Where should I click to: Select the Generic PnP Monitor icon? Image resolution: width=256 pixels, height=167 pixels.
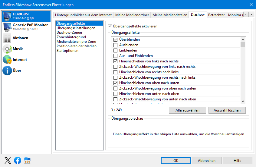pos(7,27)
